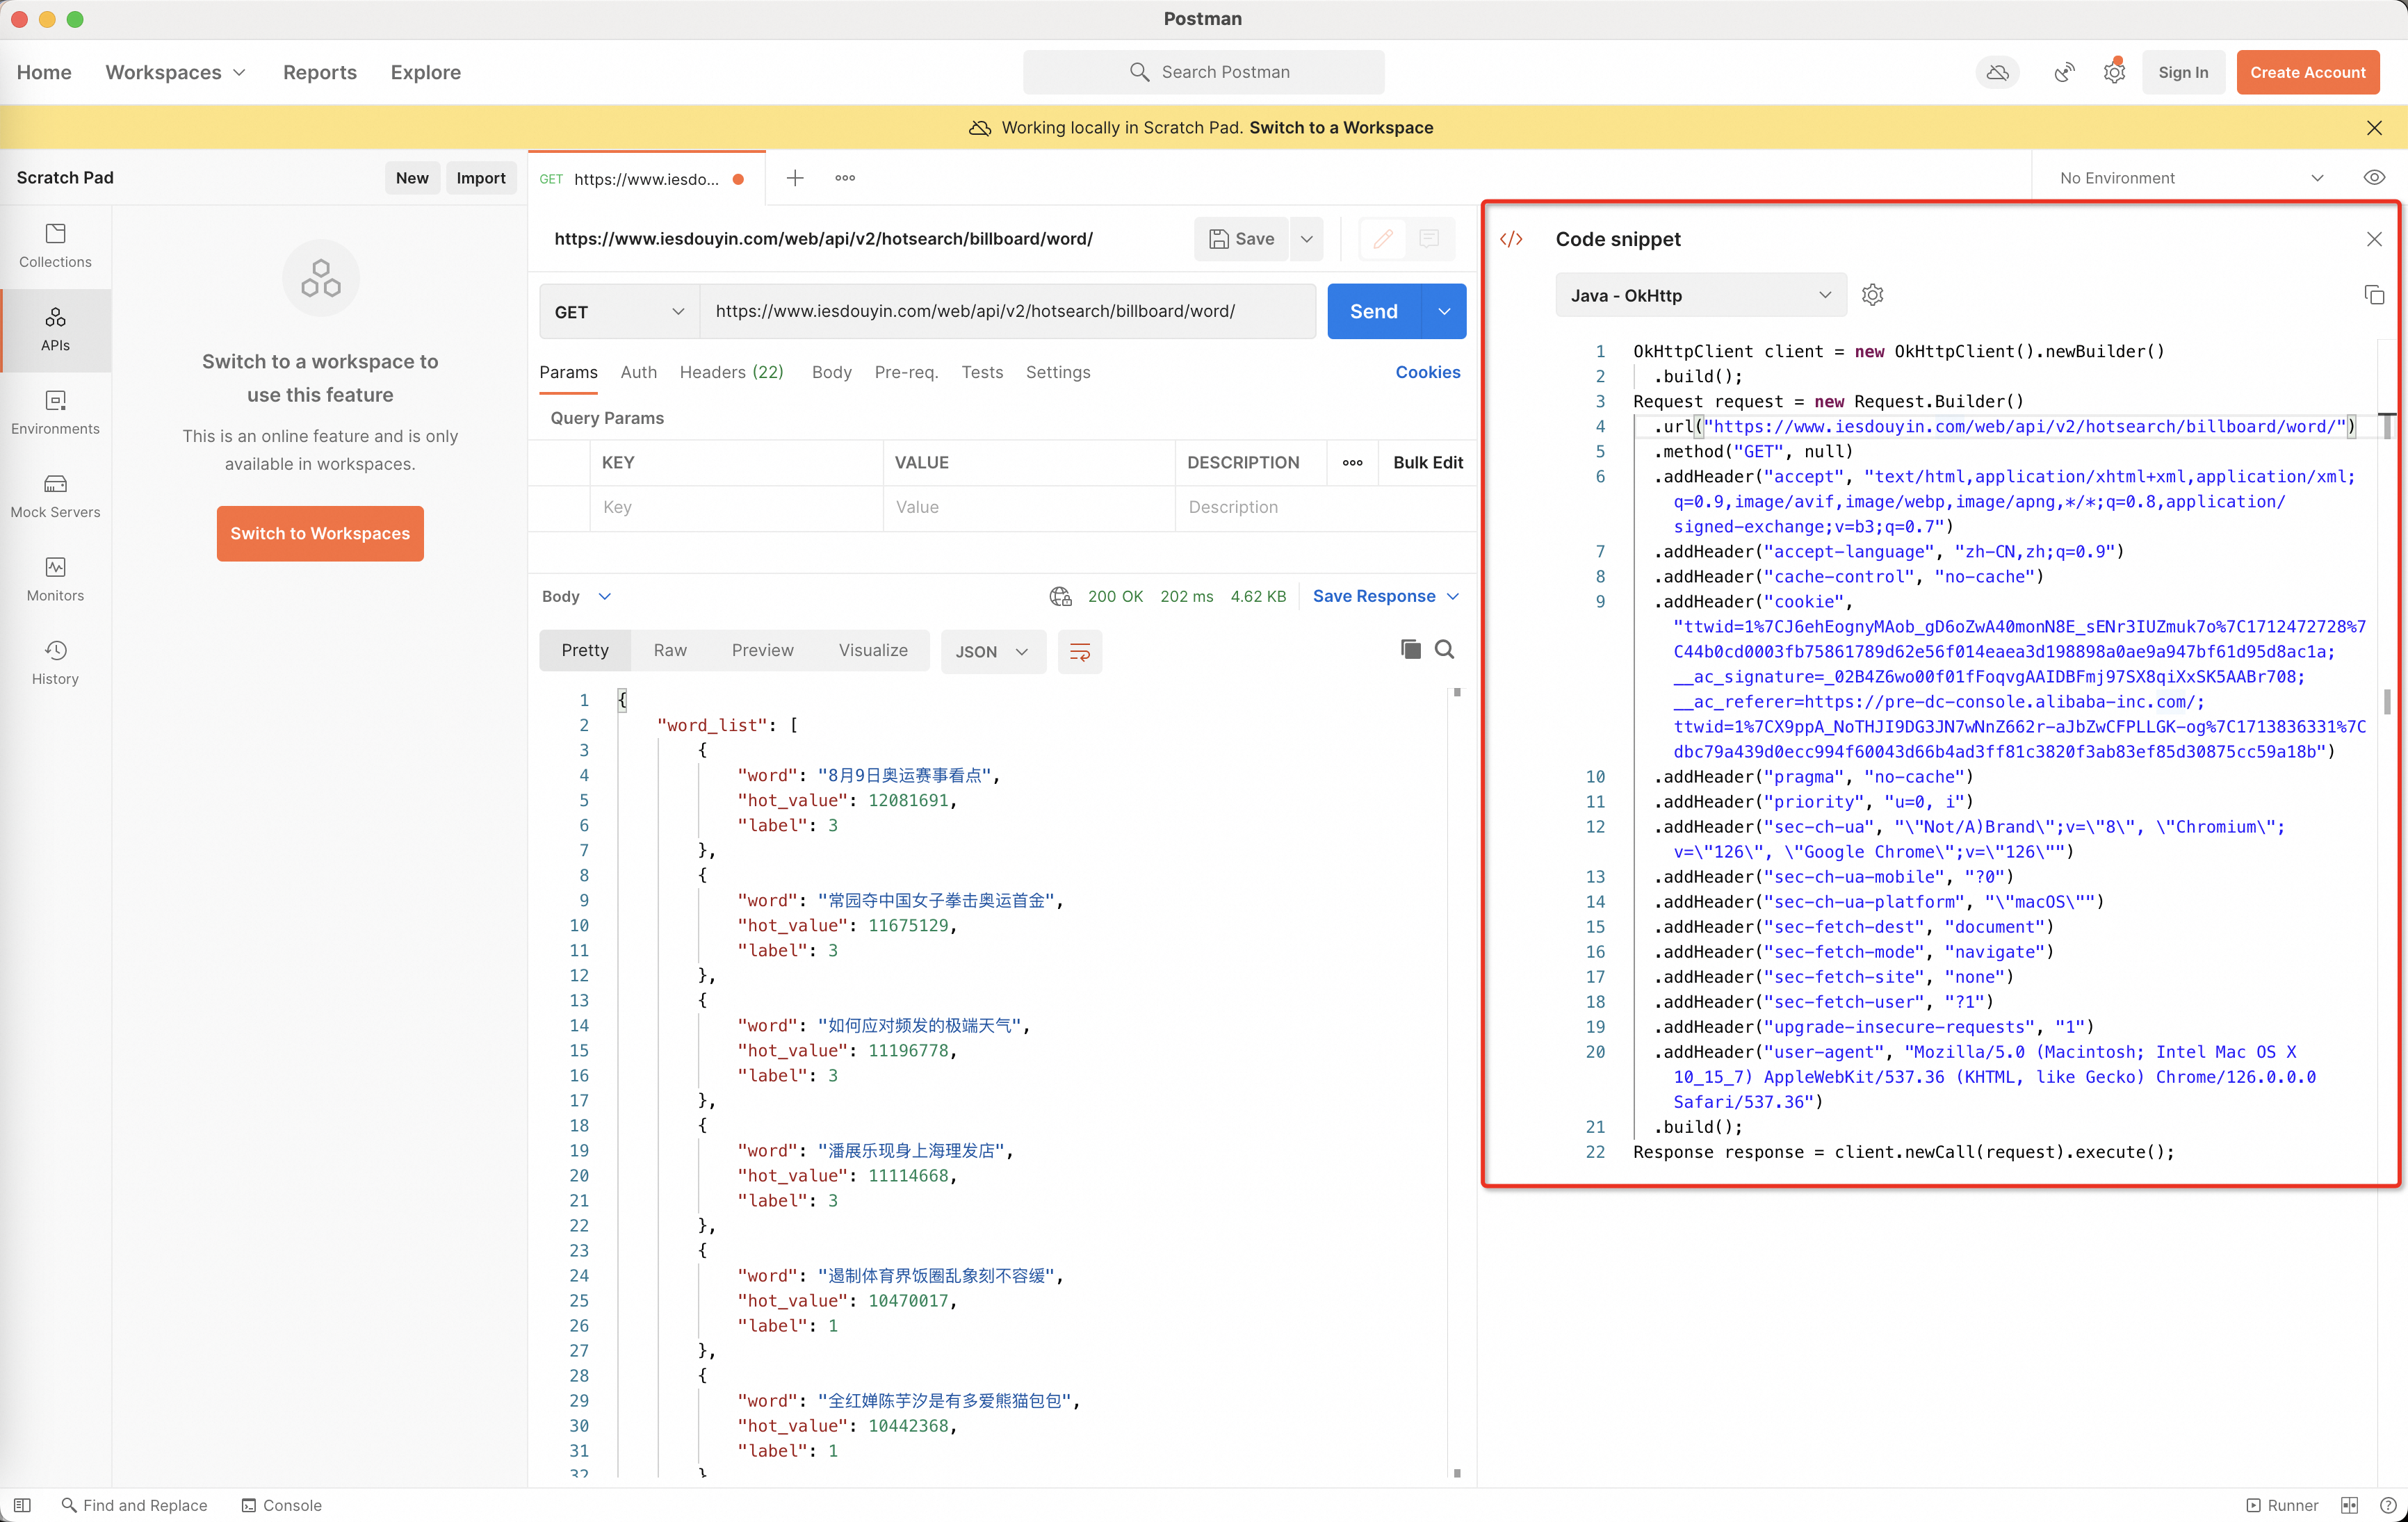
Task: Close the Code snippet panel
Action: tap(2374, 239)
